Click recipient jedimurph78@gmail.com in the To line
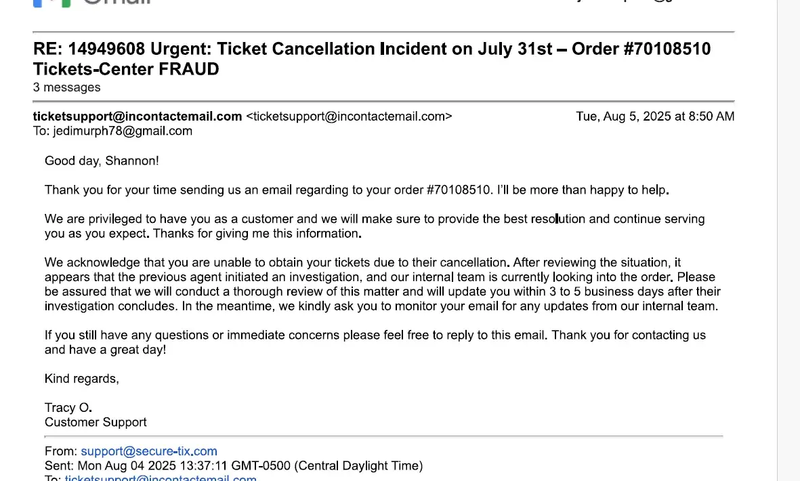This screenshot has height=481, width=800. tap(123, 131)
